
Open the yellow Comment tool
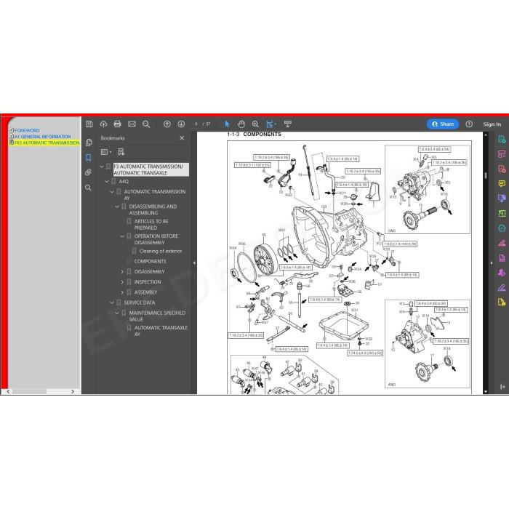pos(502,184)
